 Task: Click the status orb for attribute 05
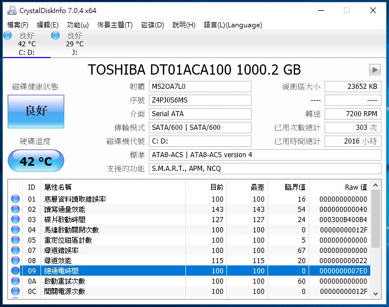[15, 240]
